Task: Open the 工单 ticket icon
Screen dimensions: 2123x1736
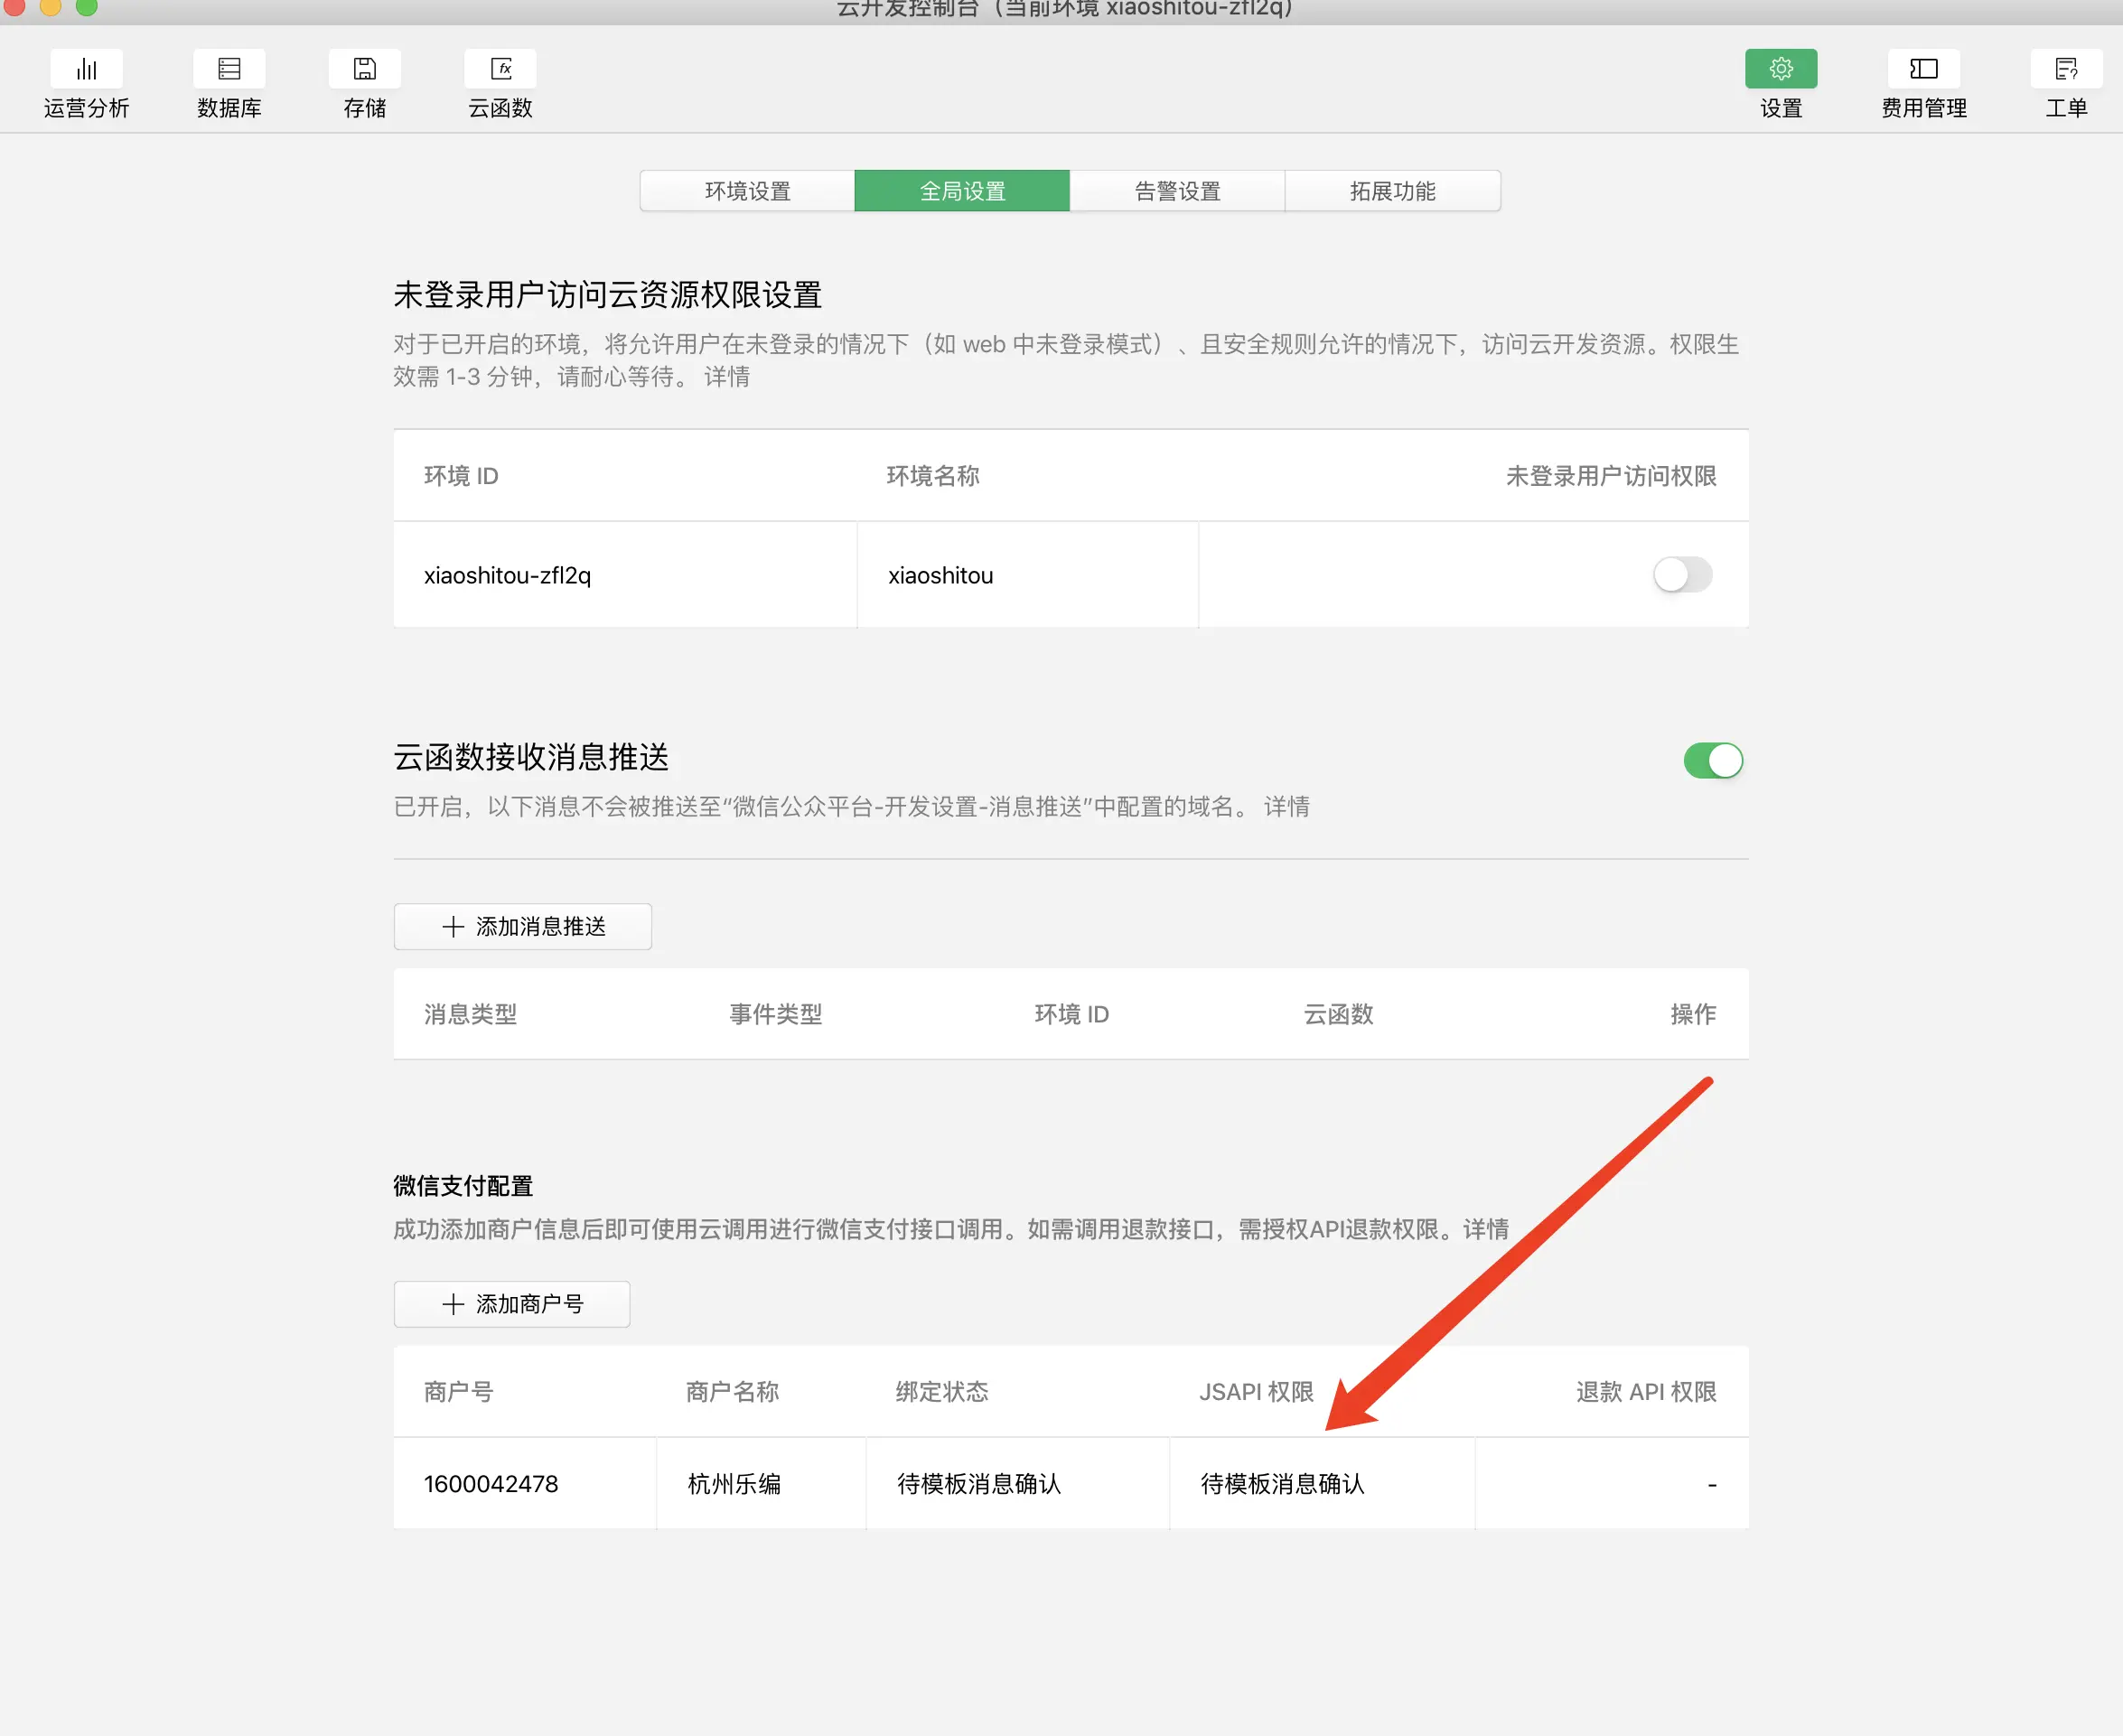Action: 2065,69
